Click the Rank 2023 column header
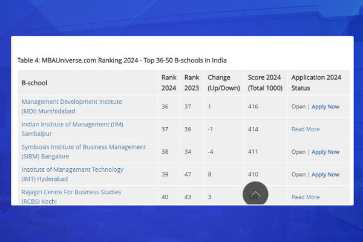 (191, 83)
